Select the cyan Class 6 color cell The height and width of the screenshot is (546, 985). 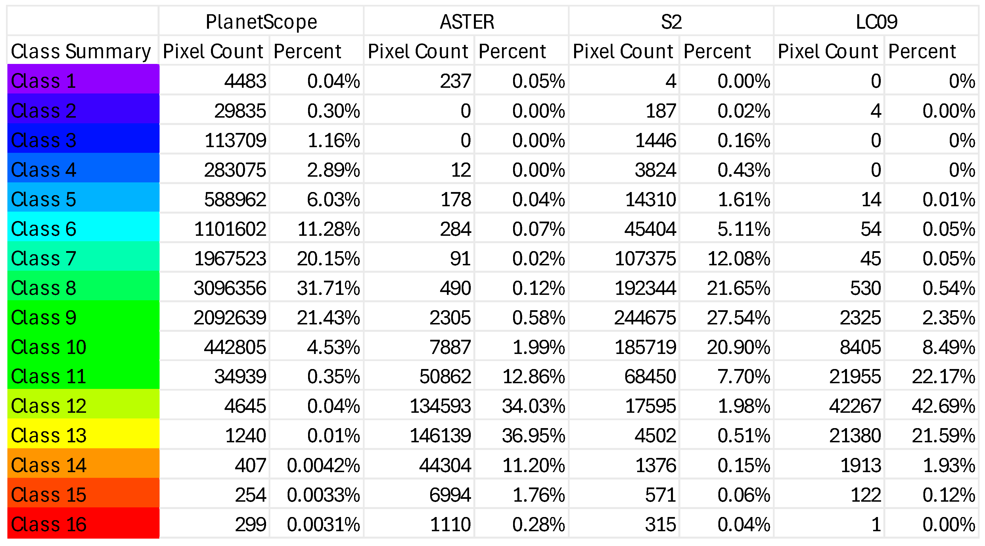(83, 228)
